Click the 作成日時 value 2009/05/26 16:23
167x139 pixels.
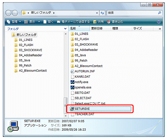74,130
